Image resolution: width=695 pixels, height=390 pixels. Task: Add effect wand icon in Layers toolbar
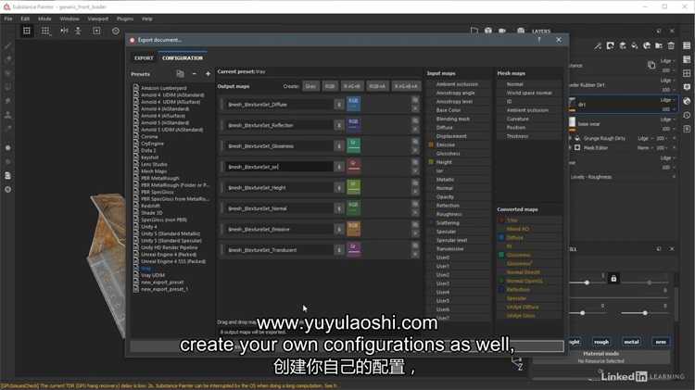(x=598, y=45)
